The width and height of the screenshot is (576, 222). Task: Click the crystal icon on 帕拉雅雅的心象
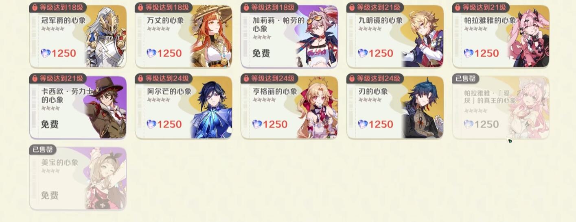click(469, 53)
